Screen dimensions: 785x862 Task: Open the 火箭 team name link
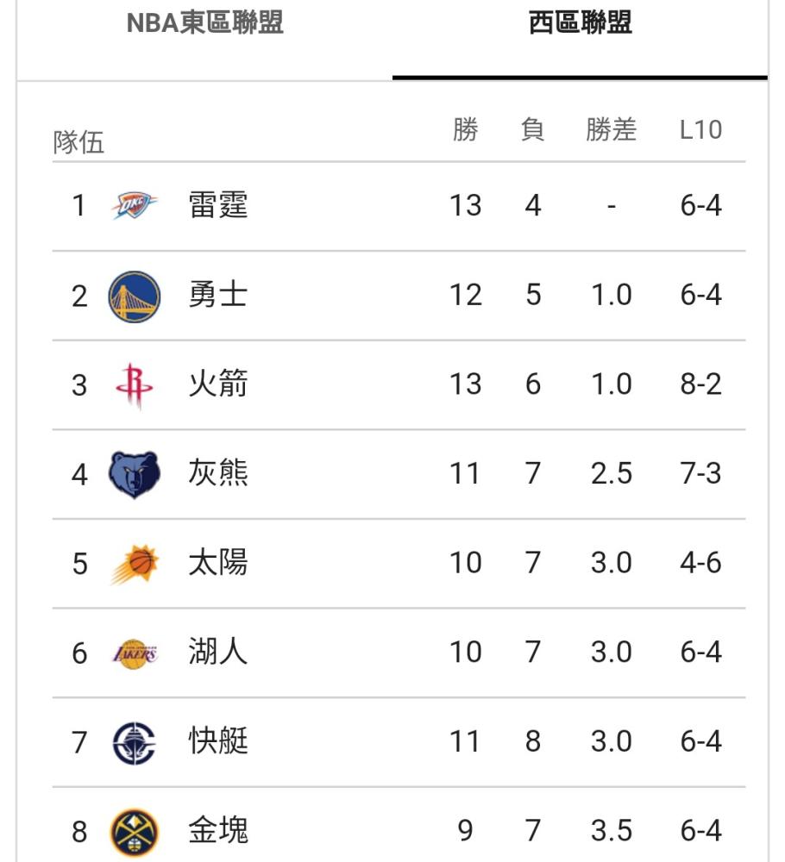[218, 384]
